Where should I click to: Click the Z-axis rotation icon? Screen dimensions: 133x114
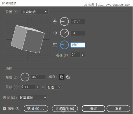click(55, 45)
